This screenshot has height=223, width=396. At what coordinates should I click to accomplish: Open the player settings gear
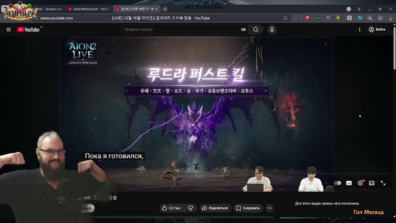[x=360, y=183]
